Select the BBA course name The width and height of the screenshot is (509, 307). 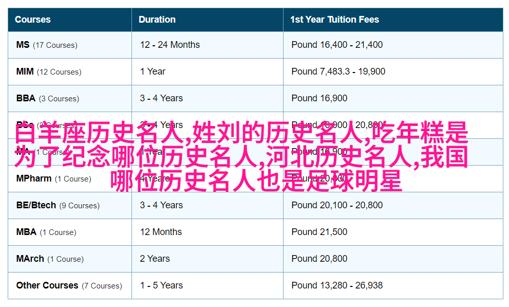[26, 98]
